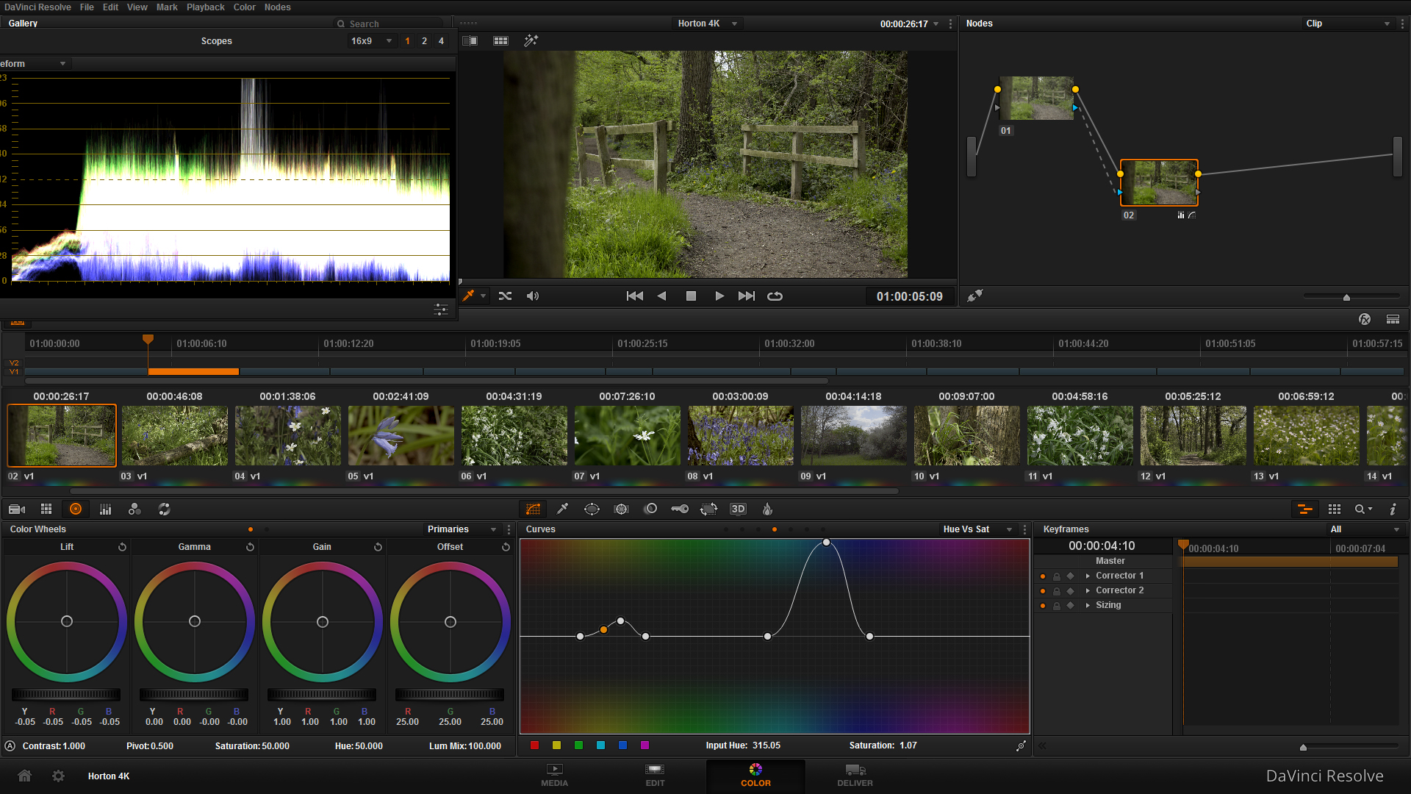Open the File menu

tap(87, 7)
